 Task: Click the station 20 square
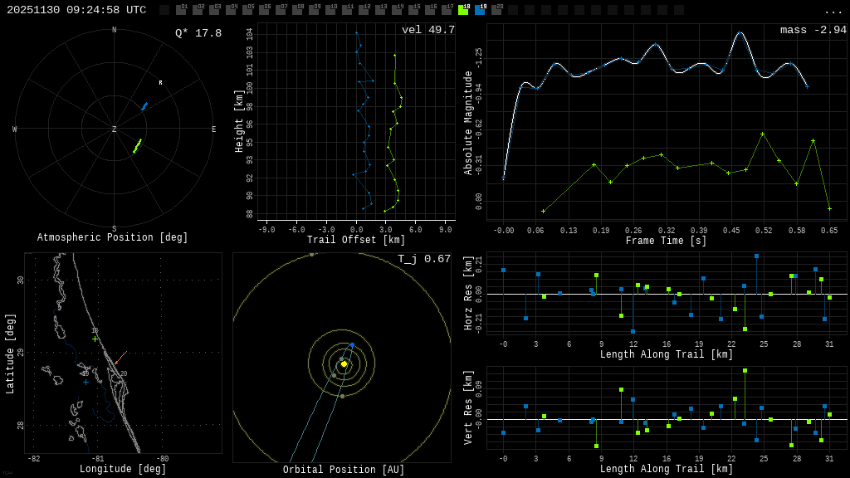click(x=496, y=10)
